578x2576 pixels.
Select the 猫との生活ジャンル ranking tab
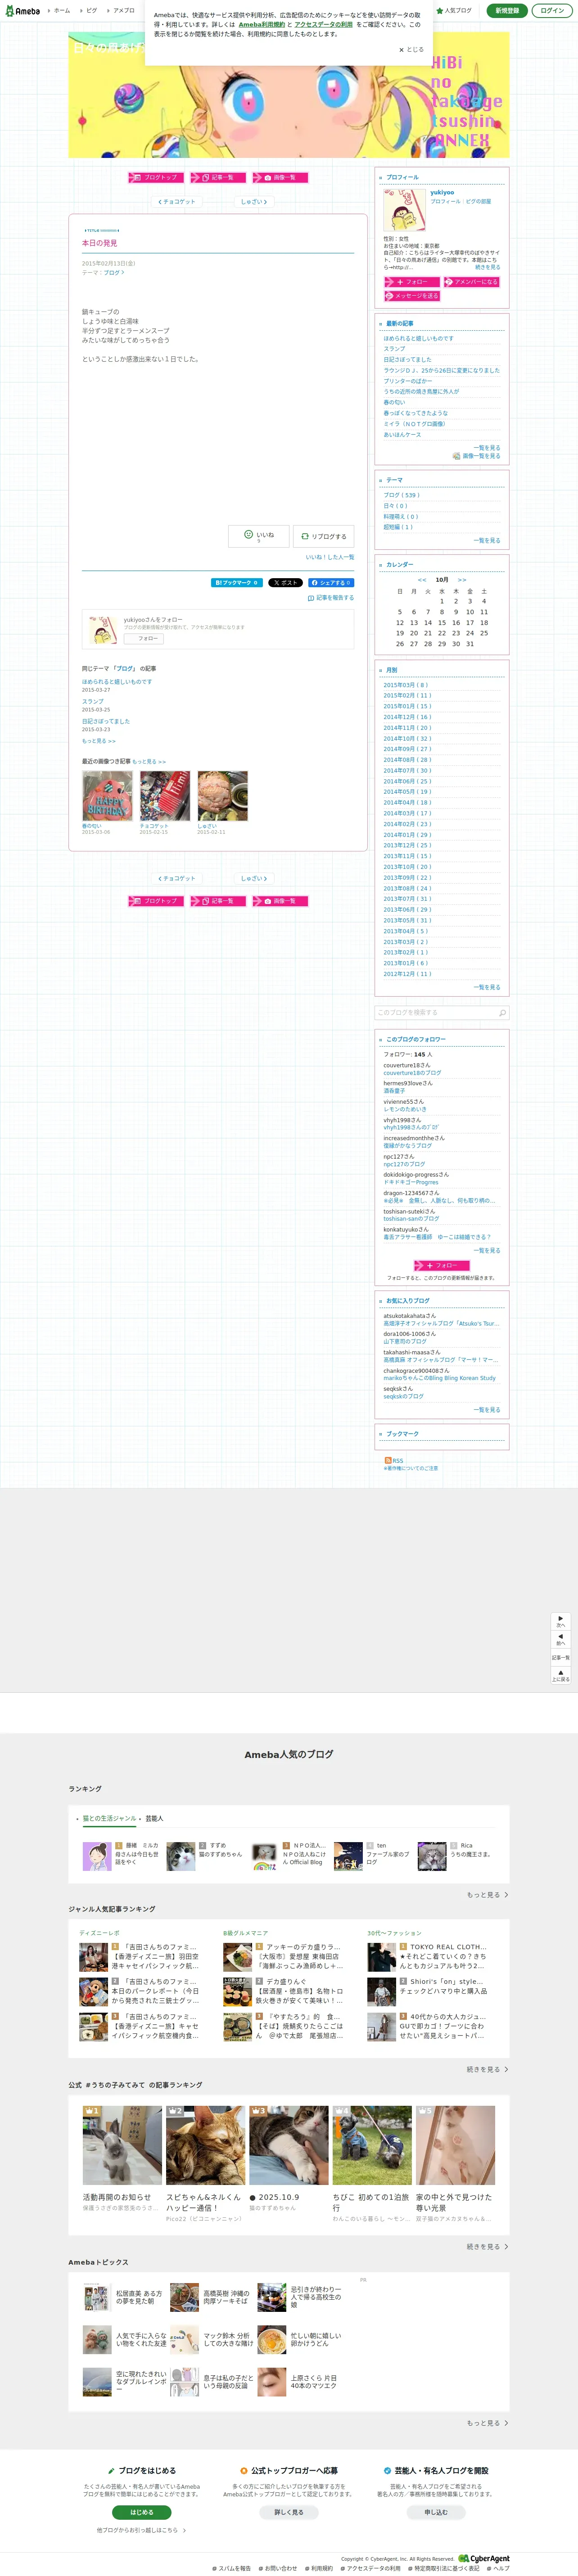coord(109,1819)
